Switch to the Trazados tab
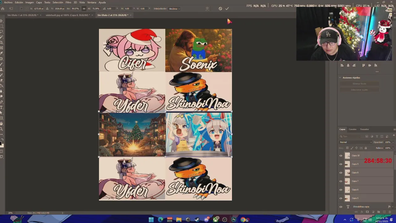Screen dimensions: 396x223 [x=364, y=129]
